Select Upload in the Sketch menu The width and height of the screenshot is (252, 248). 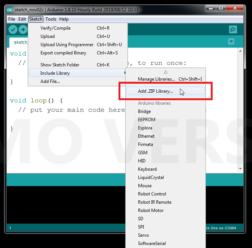pos(78,36)
